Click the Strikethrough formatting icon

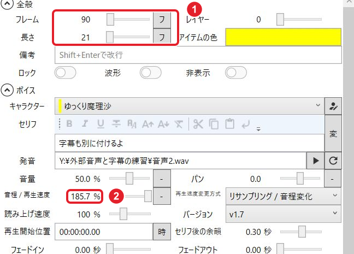(116, 124)
